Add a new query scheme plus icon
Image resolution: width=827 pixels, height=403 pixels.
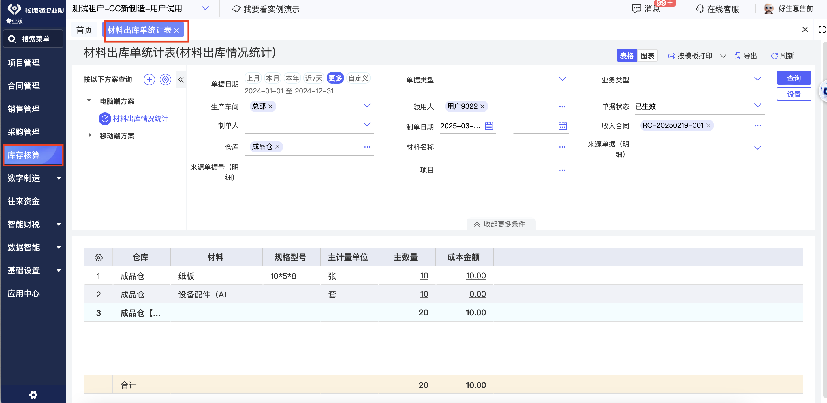(x=149, y=80)
